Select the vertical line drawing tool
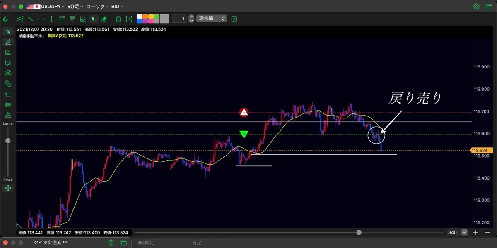The height and width of the screenshot is (248, 497). 51,19
